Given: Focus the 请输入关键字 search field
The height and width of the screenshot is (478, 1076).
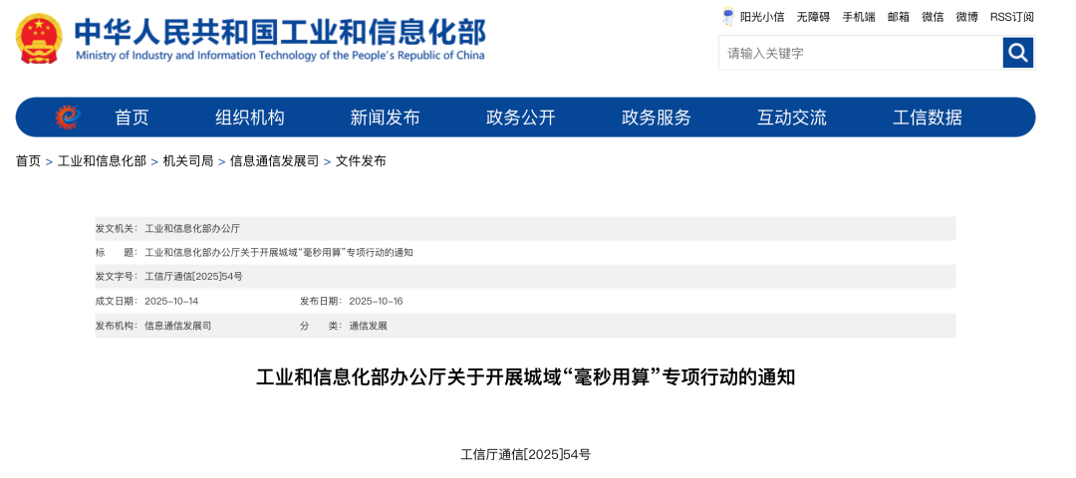Looking at the screenshot, I should [x=861, y=53].
